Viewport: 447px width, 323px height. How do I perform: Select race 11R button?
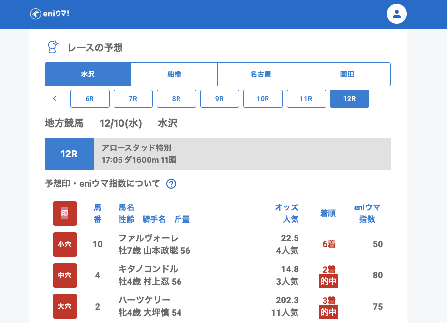(306, 99)
